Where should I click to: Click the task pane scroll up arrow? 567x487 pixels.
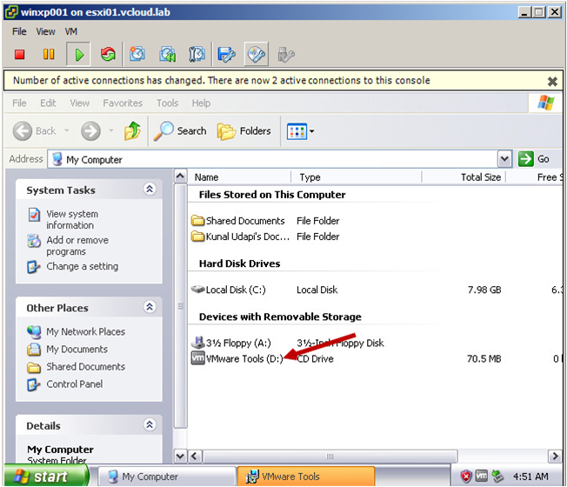[180, 177]
